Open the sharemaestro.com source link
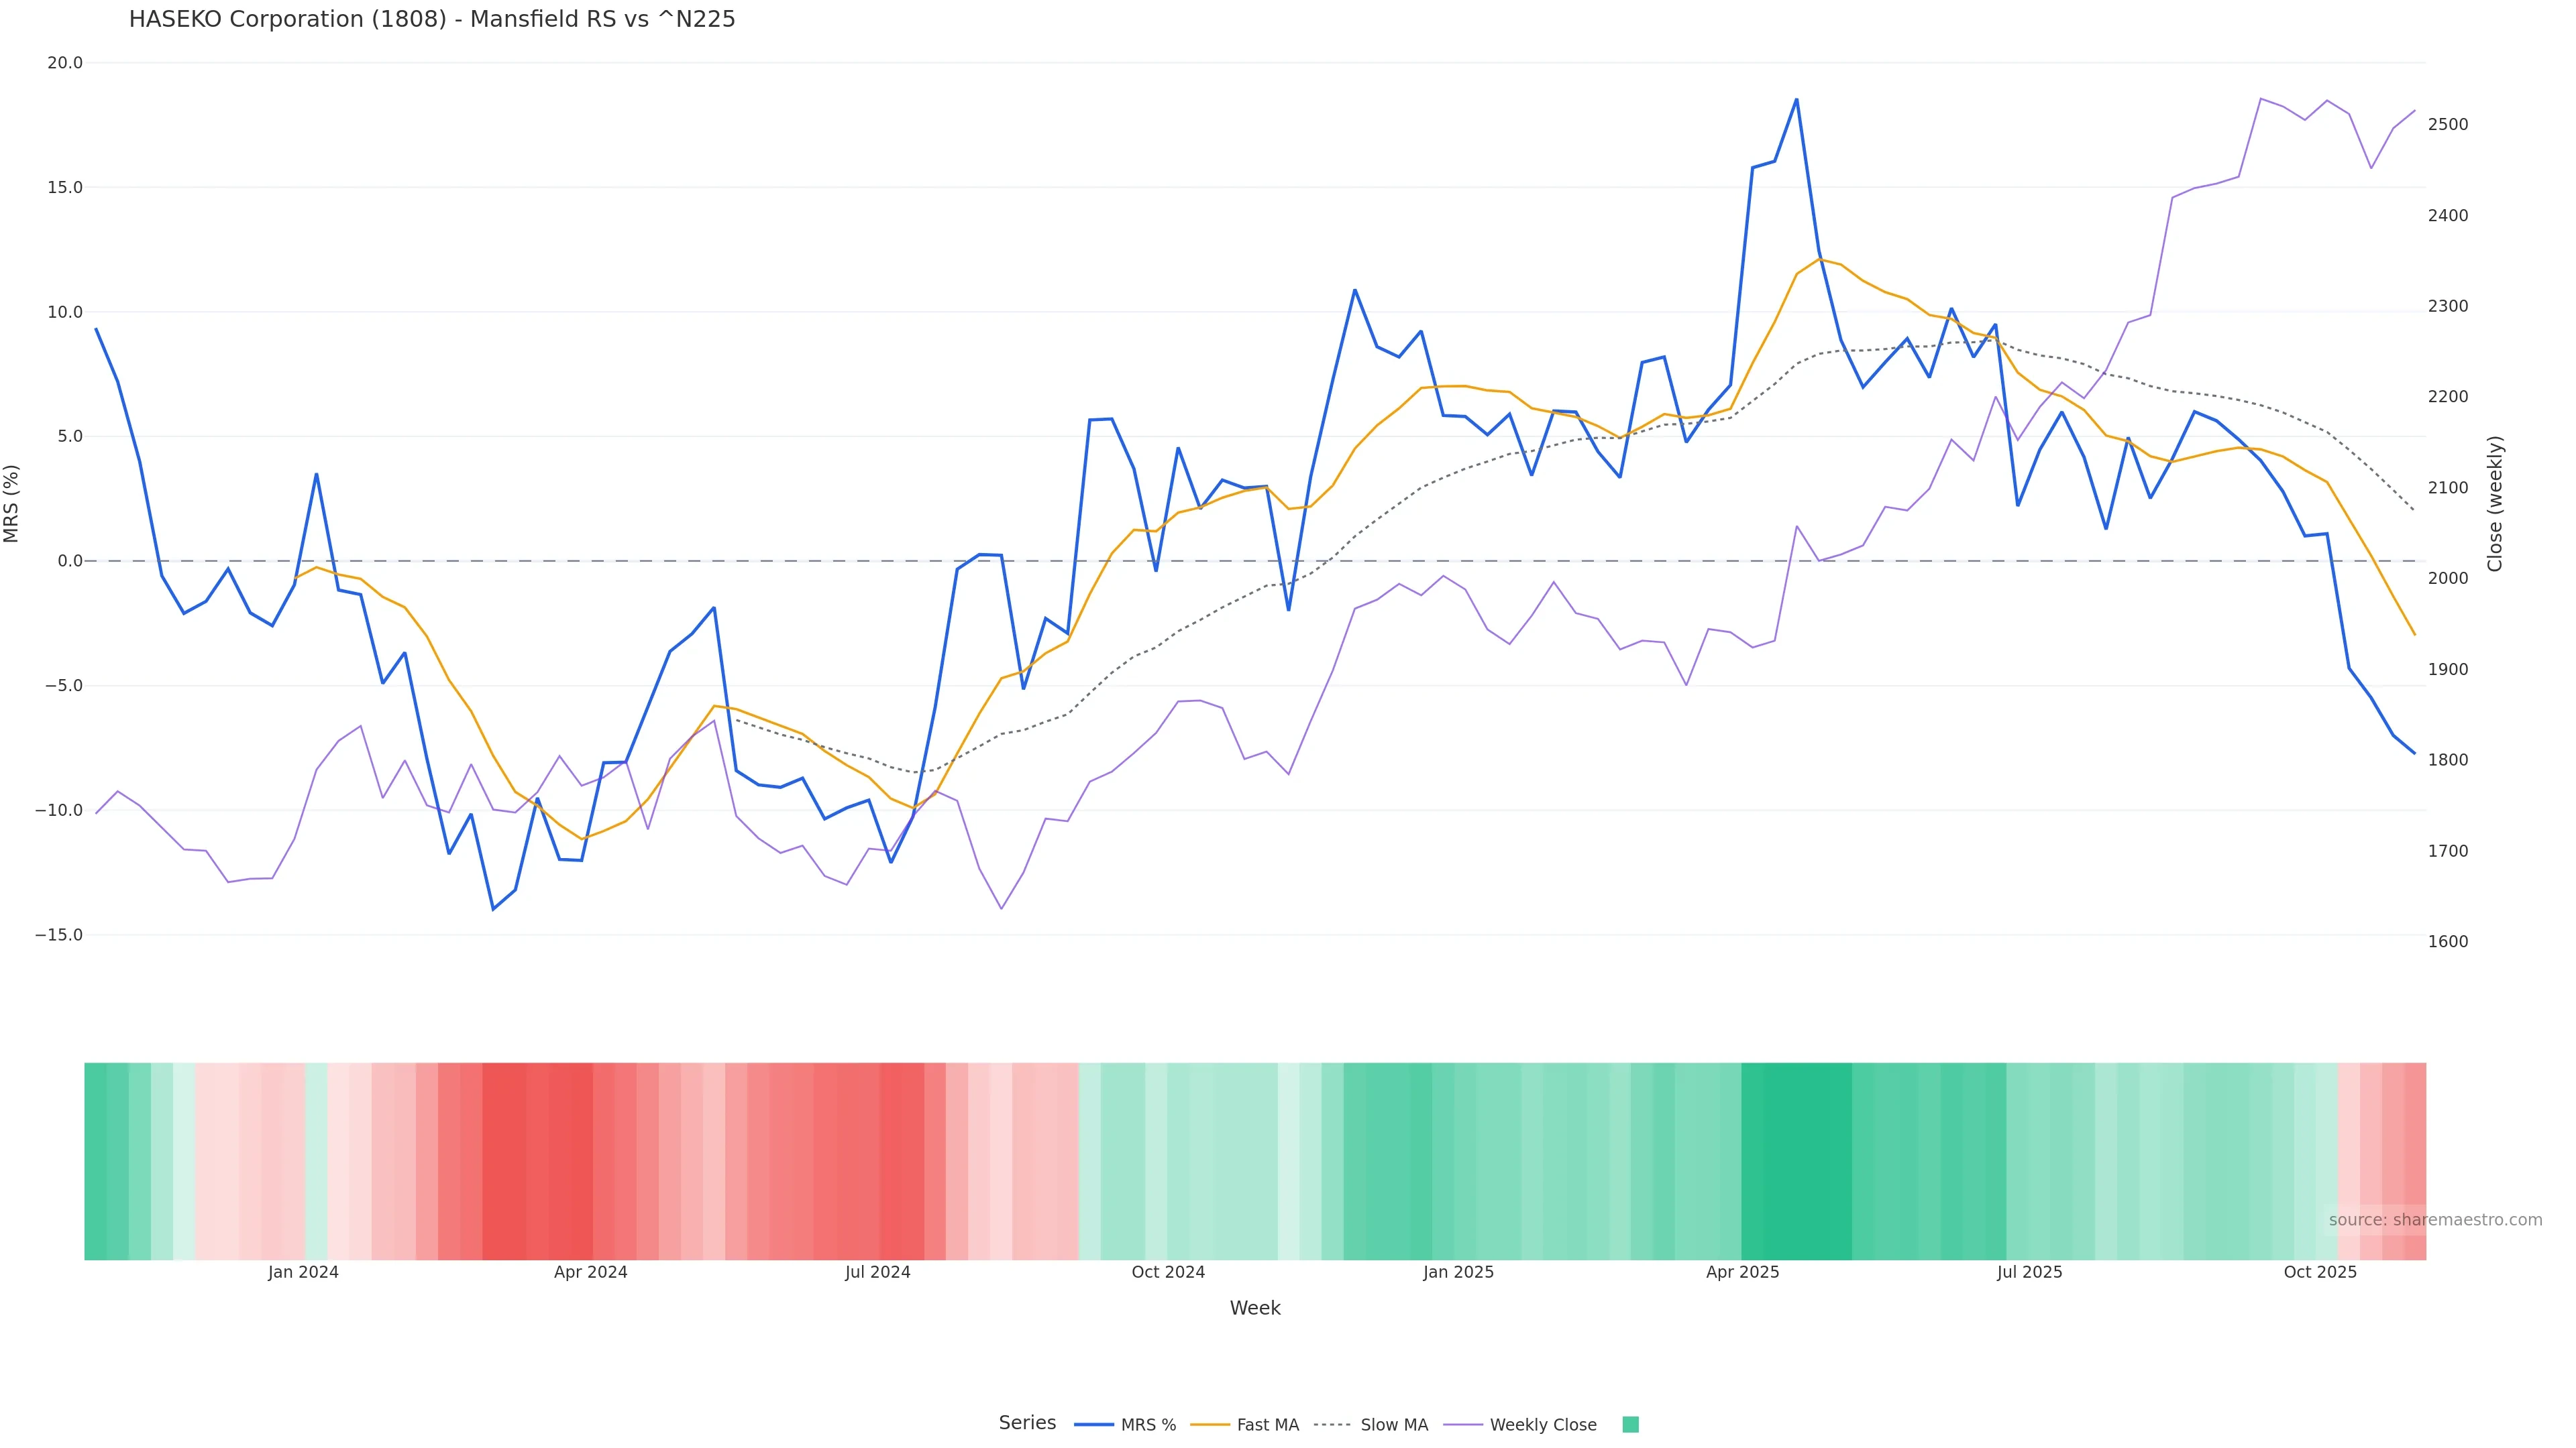Image resolution: width=2576 pixels, height=1448 pixels. coord(2435,1220)
